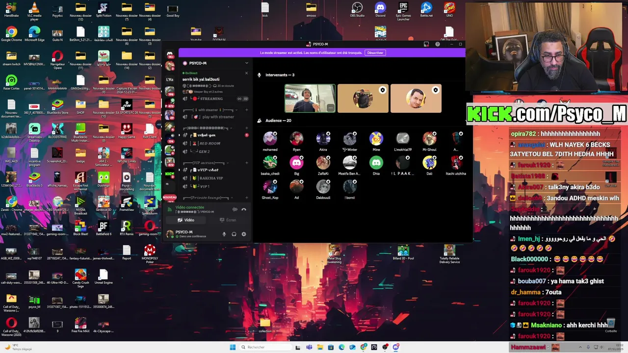Click audience member Big avatar
628x353 pixels.
click(296, 163)
